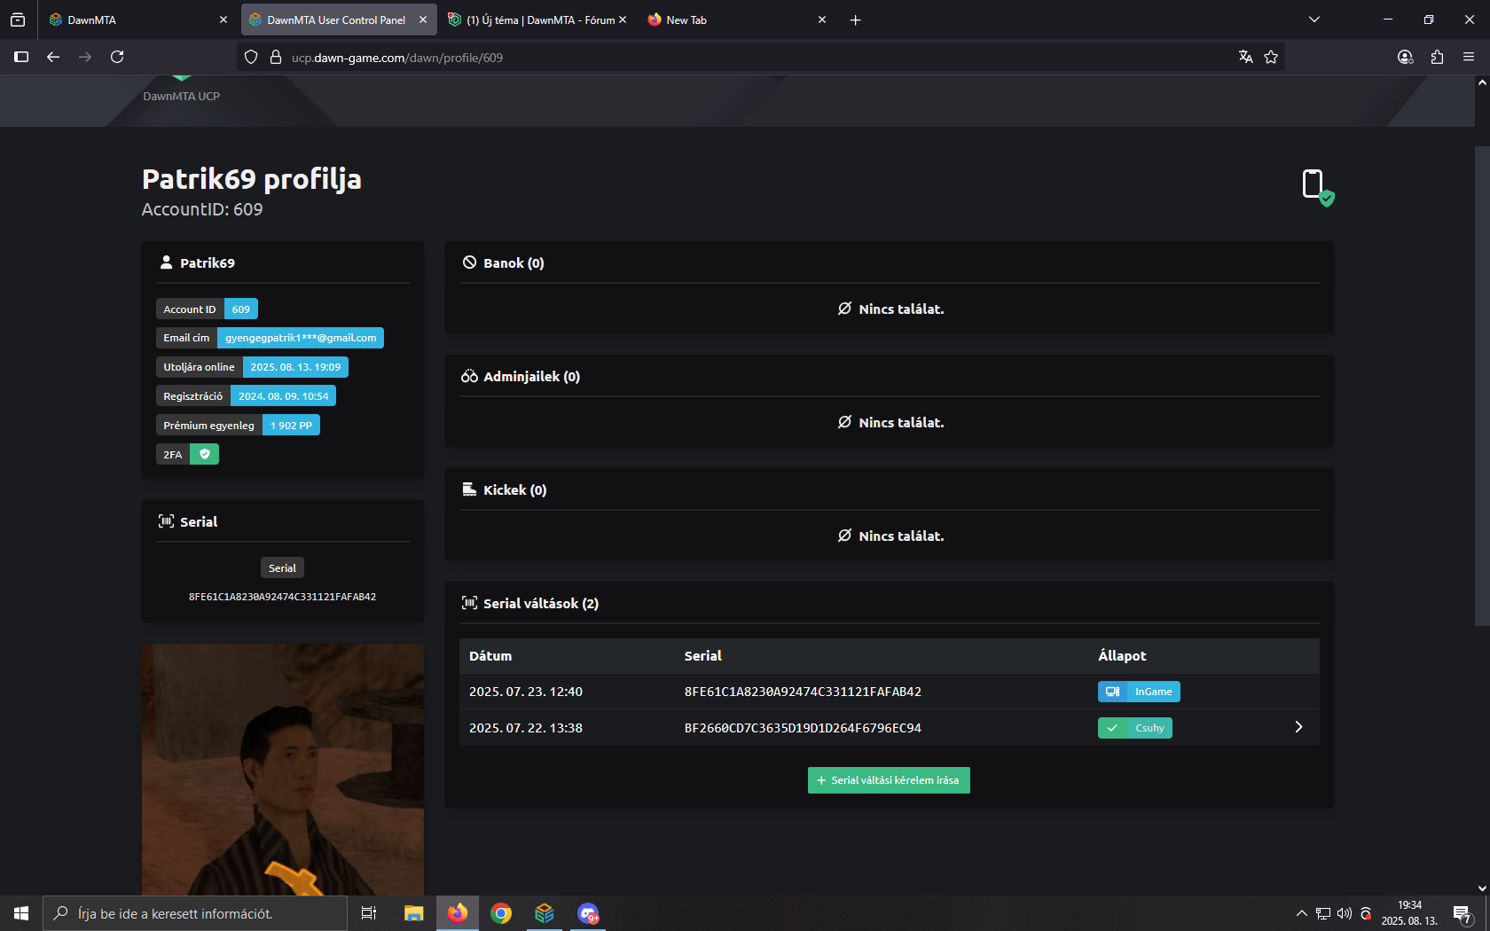Click the Csuhy approved status badge
Viewport: 1490px width, 931px height.
click(x=1135, y=728)
